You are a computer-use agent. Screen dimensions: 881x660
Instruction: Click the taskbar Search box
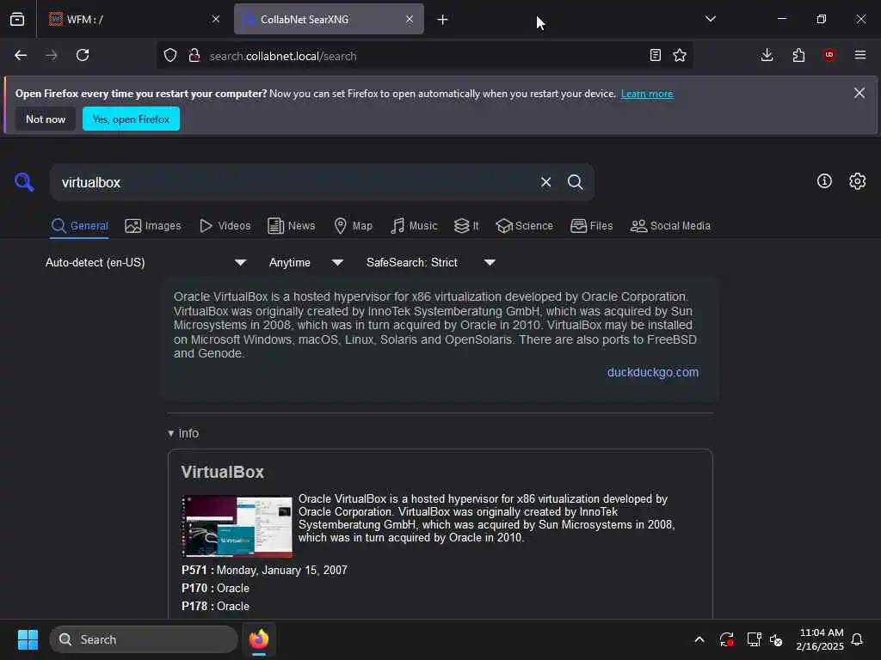tap(144, 639)
